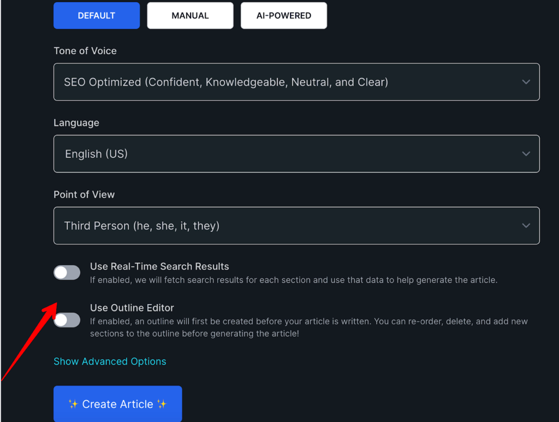
Task: Switch to the AI-POWERED tab
Action: [x=284, y=15]
